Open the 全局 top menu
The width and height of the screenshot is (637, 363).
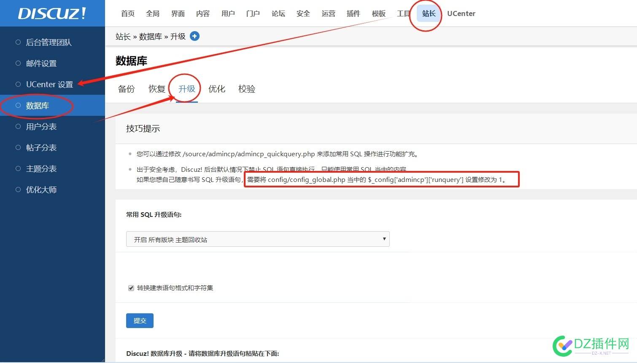[153, 13]
